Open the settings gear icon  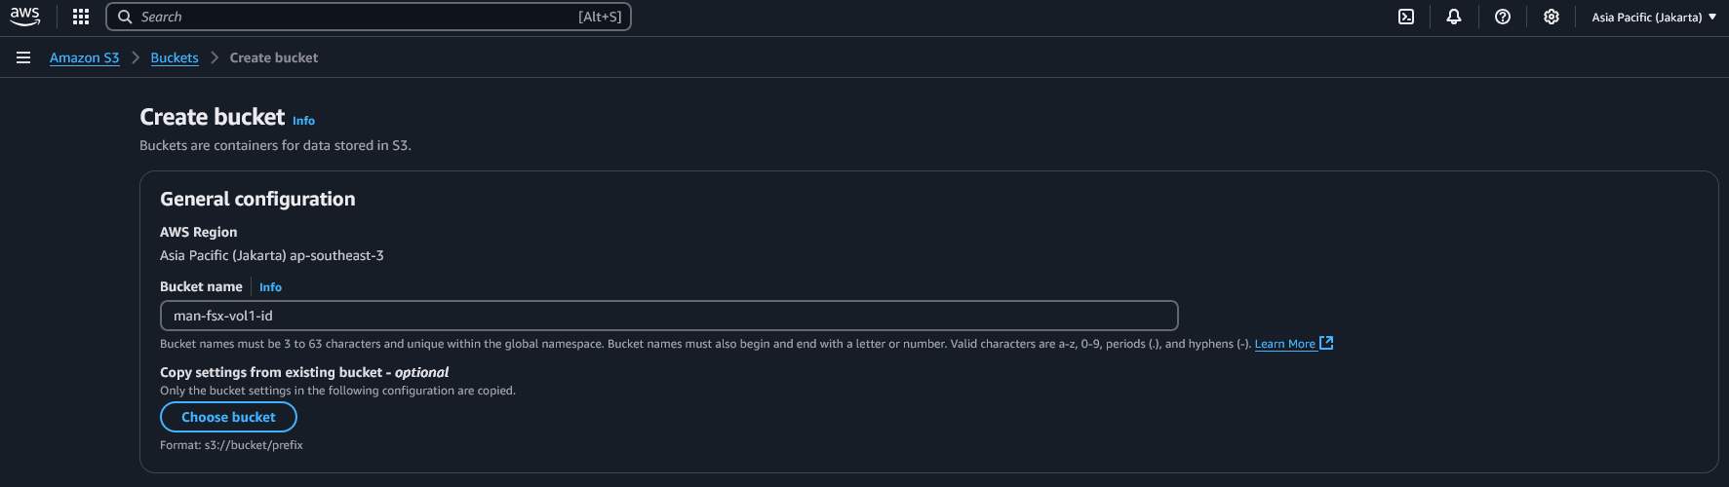tap(1552, 17)
